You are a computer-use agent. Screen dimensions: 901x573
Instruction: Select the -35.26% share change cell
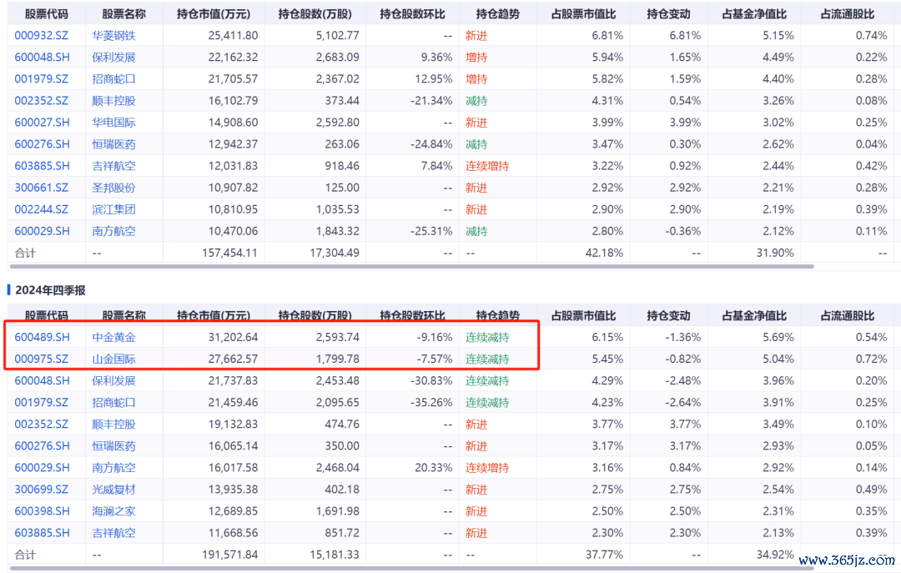point(431,403)
